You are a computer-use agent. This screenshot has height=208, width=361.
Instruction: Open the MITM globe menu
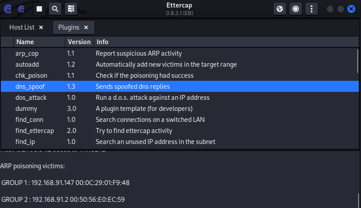point(279,8)
